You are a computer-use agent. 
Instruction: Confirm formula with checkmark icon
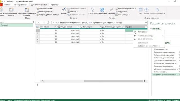click(44, 23)
